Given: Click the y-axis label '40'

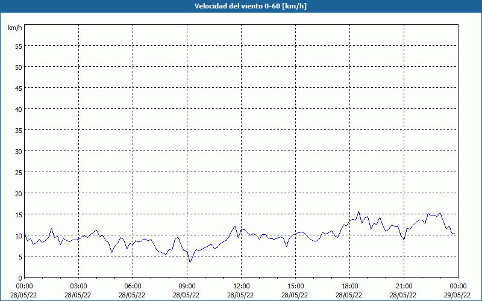Looking at the screenshot, I should pos(19,110).
